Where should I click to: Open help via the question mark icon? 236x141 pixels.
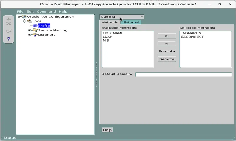(x=9, y=39)
